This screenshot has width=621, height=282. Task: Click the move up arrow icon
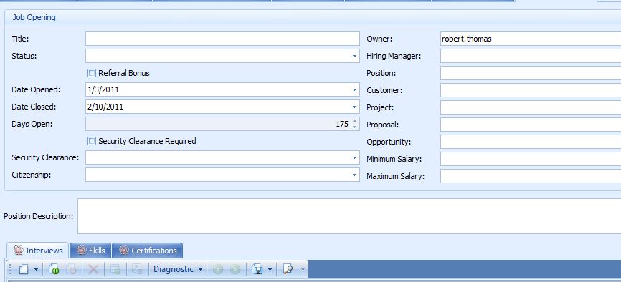[x=218, y=269]
